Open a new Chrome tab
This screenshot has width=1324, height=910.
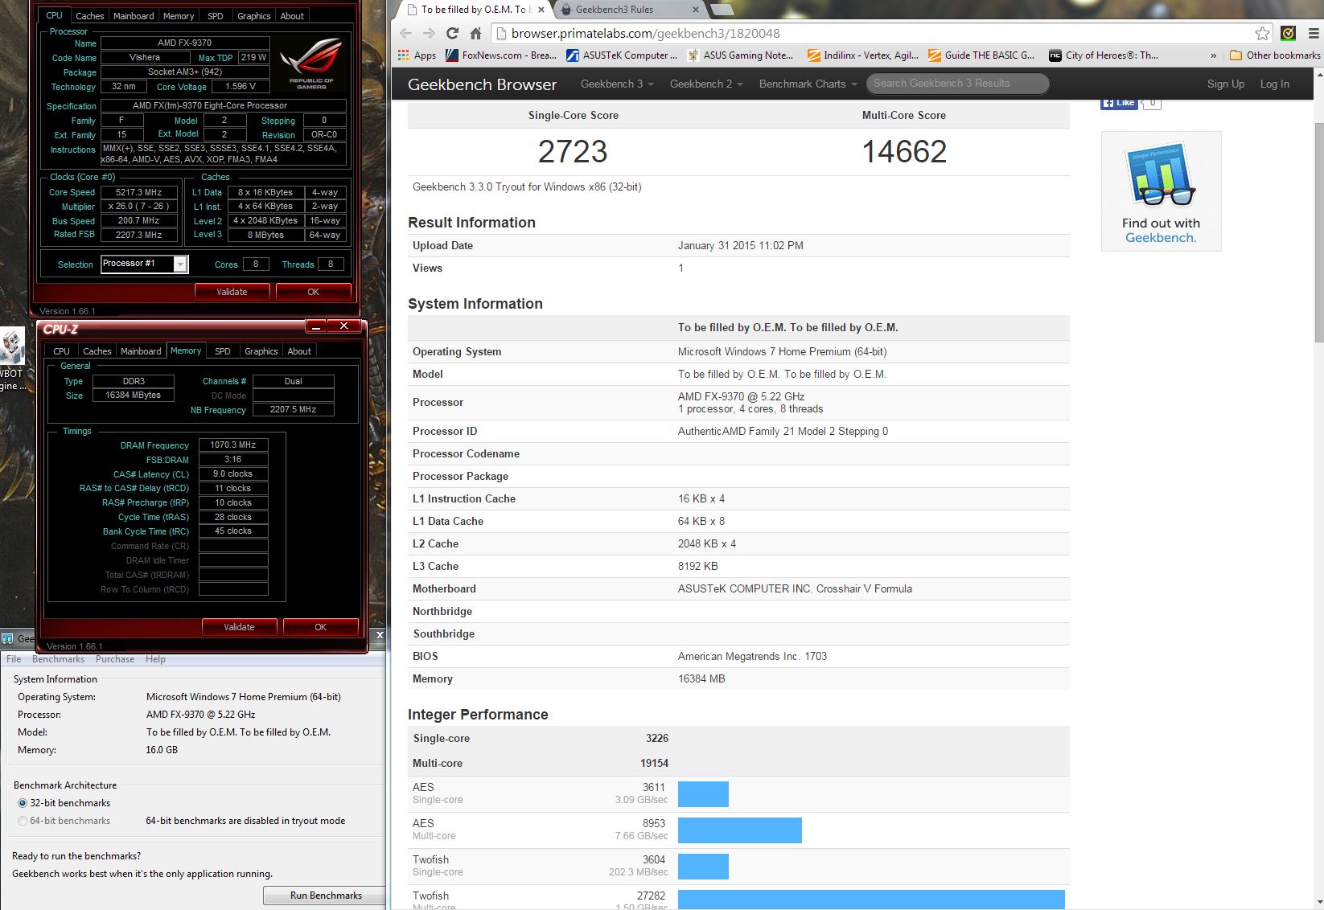click(722, 10)
